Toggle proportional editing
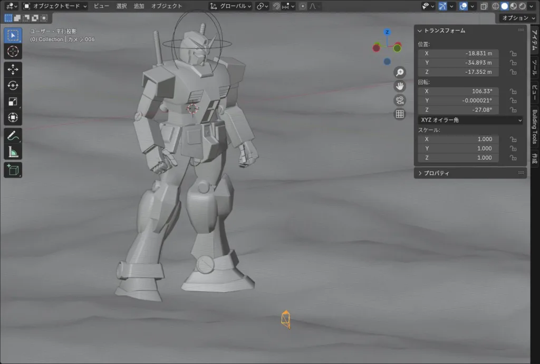 click(302, 6)
